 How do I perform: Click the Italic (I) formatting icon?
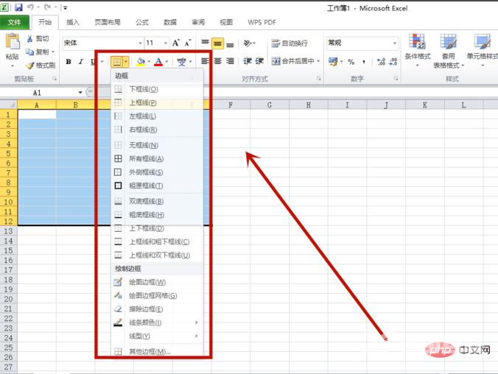coord(80,62)
